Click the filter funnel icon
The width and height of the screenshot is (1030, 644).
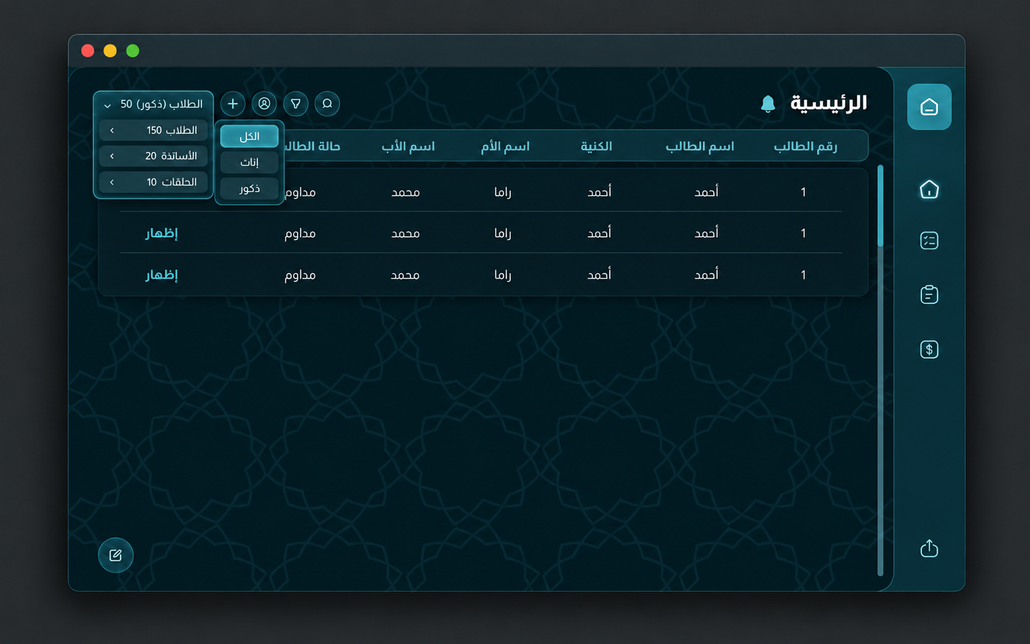(x=296, y=104)
